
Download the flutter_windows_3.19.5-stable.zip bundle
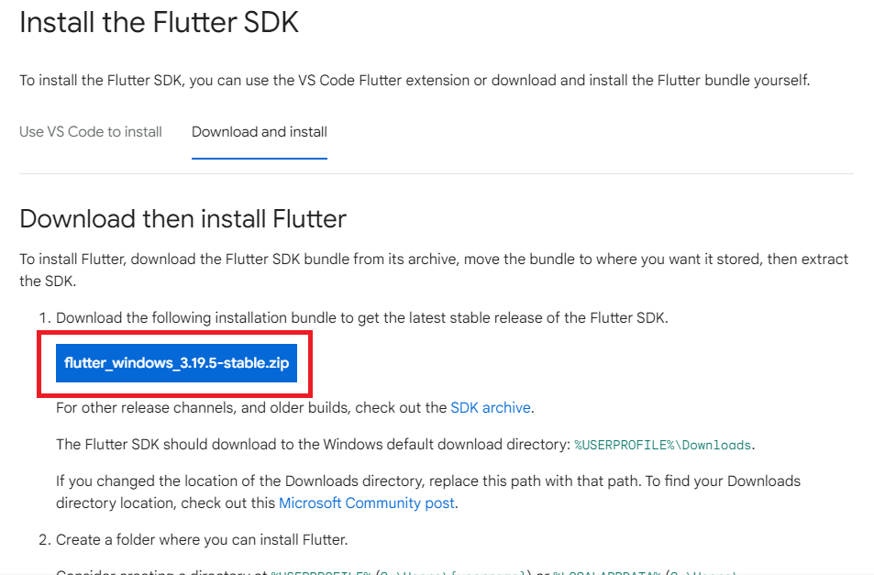click(175, 363)
